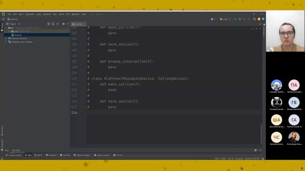305x171 pixels.
Task: Toggle the vertical Project side tab
Action: (2, 27)
